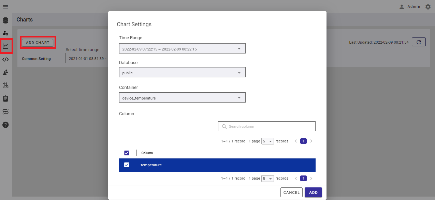The image size is (435, 200).
Task: Open the hamburger menu
Action: click(5, 7)
